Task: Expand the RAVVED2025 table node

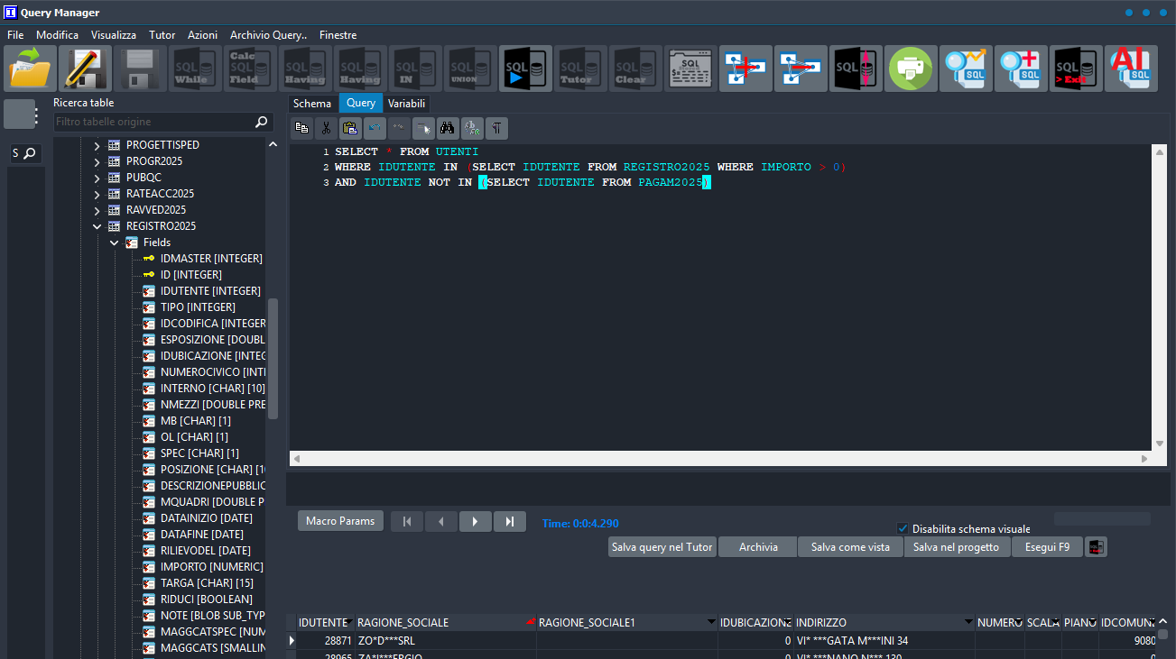Action: pyautogui.click(x=97, y=210)
